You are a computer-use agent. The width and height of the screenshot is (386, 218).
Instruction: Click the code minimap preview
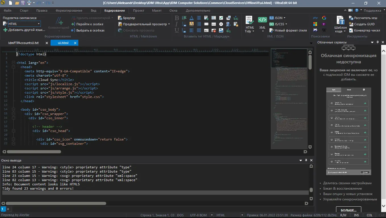pos(289,97)
